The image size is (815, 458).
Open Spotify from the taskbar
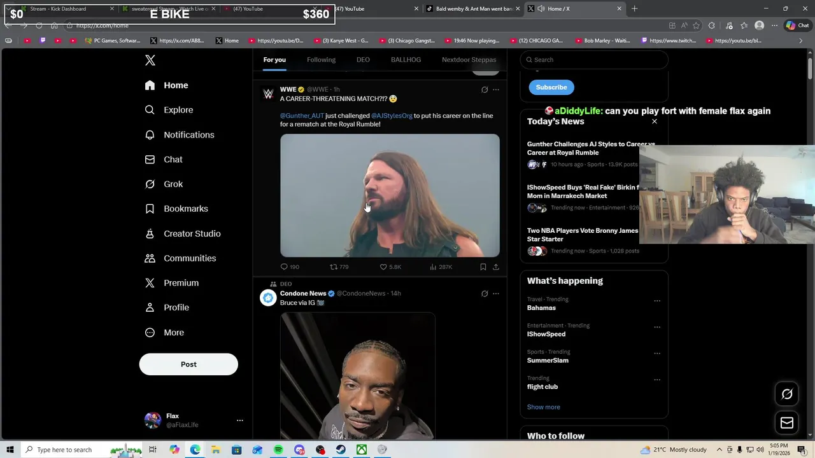(278, 450)
